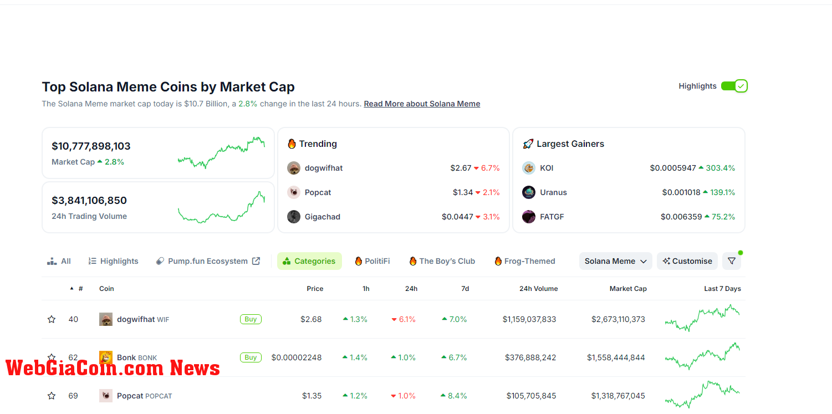Sort by the 7d column header
This screenshot has height=414, width=832.
[465, 289]
